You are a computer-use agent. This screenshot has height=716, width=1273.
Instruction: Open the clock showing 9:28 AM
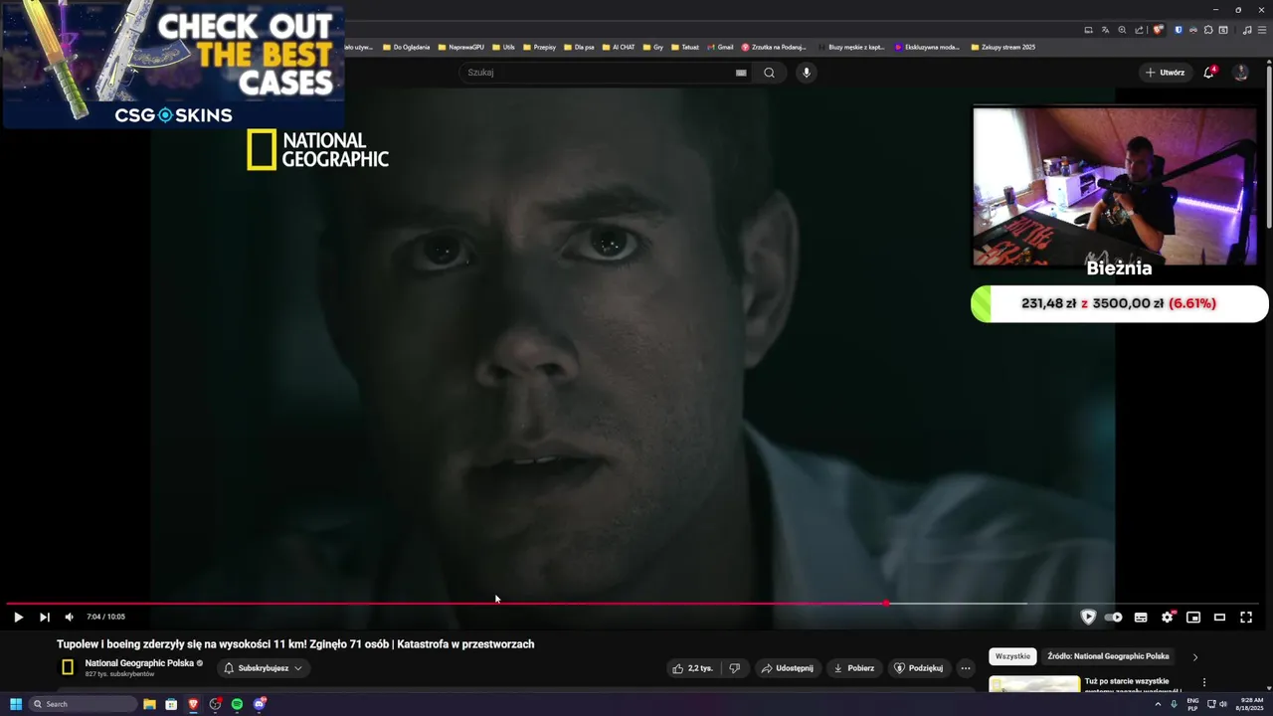(x=1252, y=704)
